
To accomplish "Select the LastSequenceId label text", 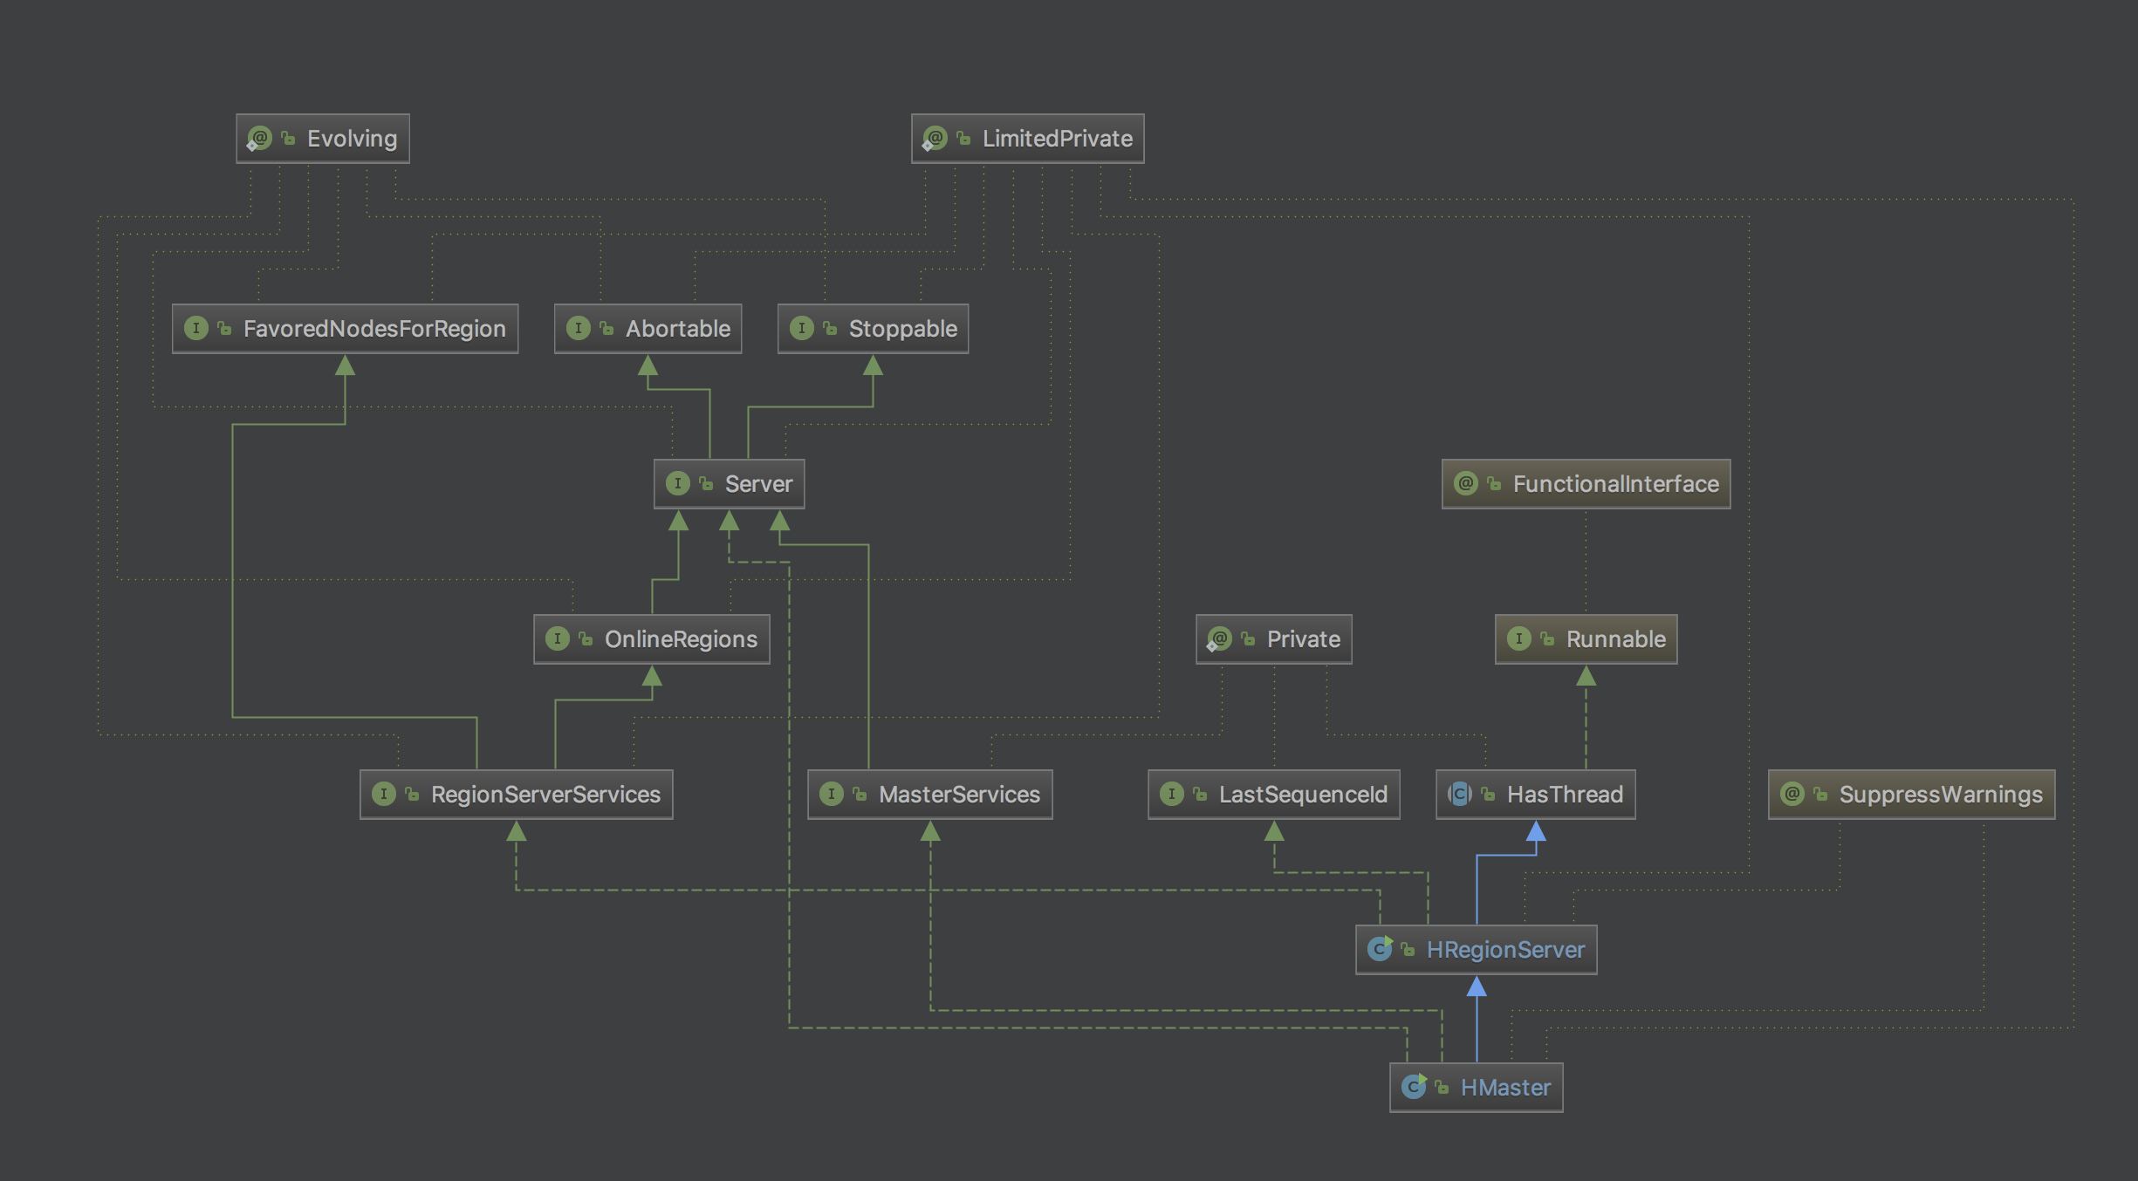I will click(1304, 795).
